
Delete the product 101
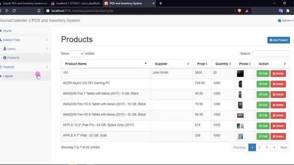point(278,73)
